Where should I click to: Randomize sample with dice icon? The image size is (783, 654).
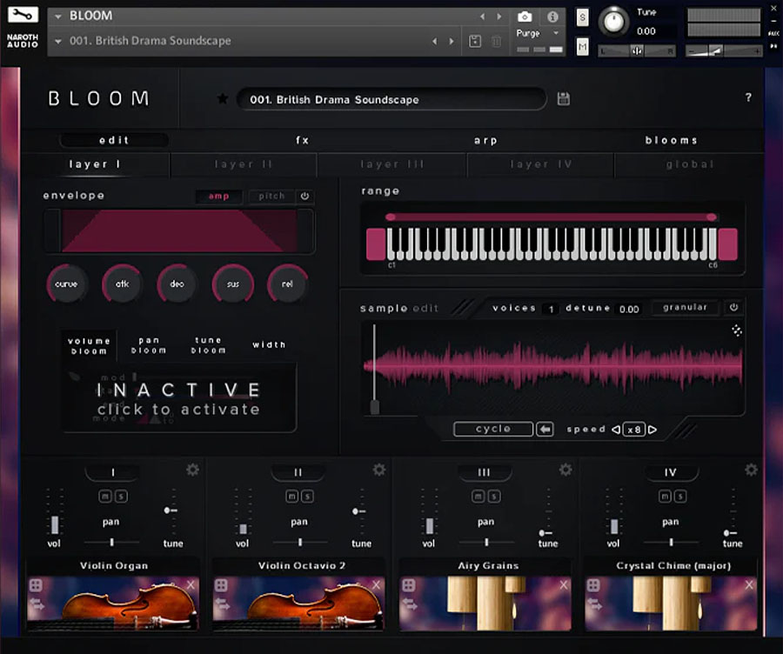737,330
